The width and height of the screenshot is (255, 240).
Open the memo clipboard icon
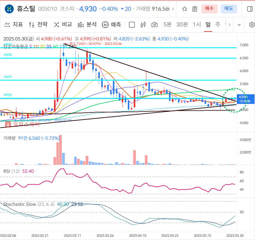click(x=195, y=9)
